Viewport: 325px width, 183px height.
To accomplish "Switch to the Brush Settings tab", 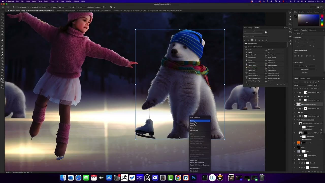I will (x=248, y=28).
